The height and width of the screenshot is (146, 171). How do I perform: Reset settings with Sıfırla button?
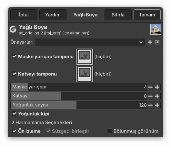click(x=118, y=15)
